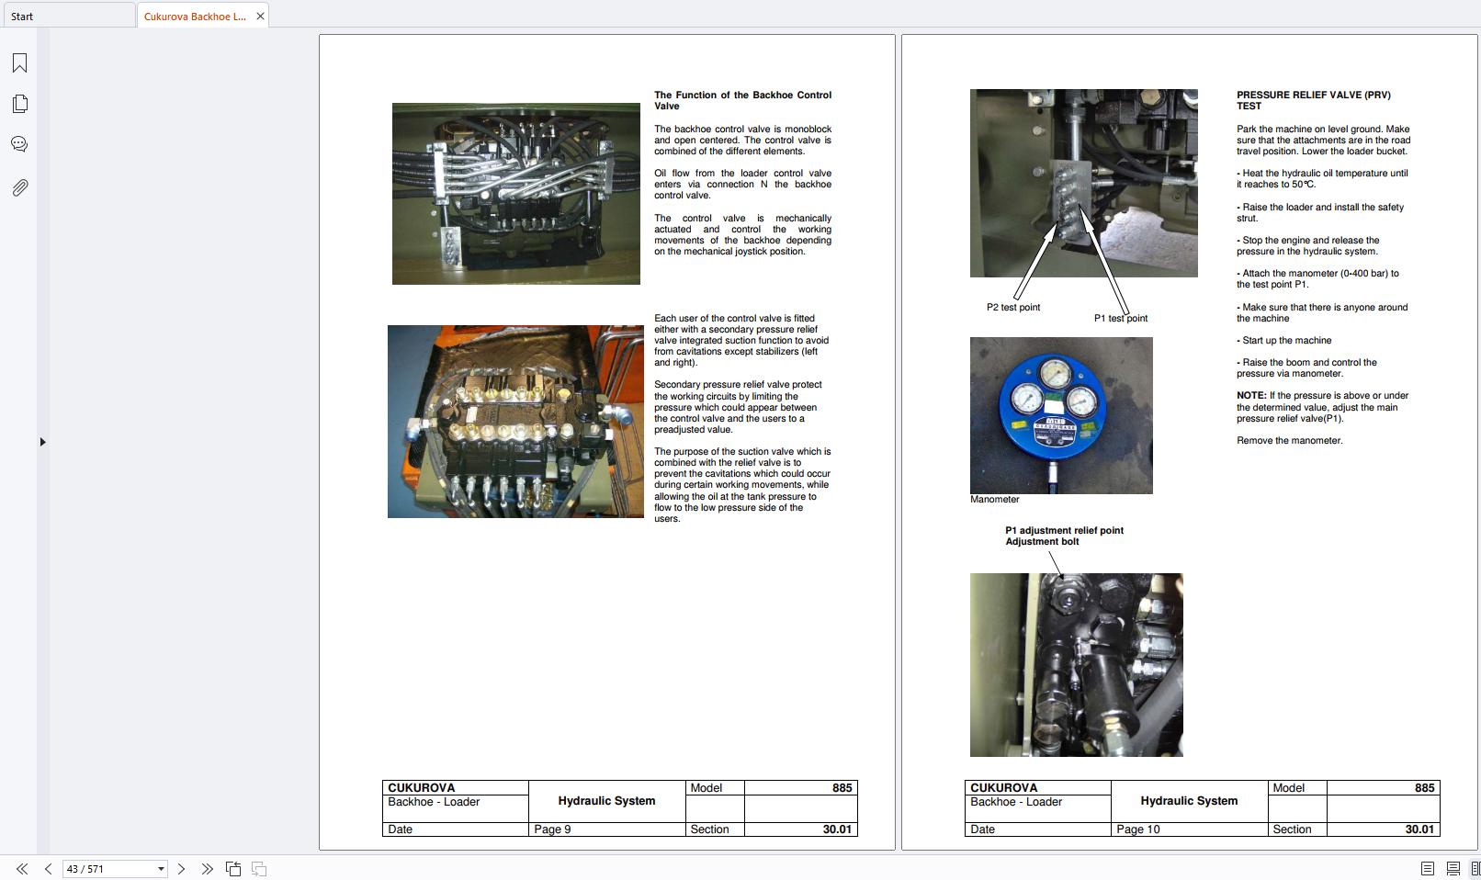Click the 'Manometer' caption under the gauge photo
The image size is (1481, 880).
tap(995, 500)
